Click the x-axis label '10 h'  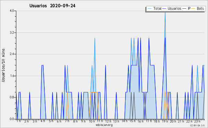pyautogui.click(x=92, y=121)
